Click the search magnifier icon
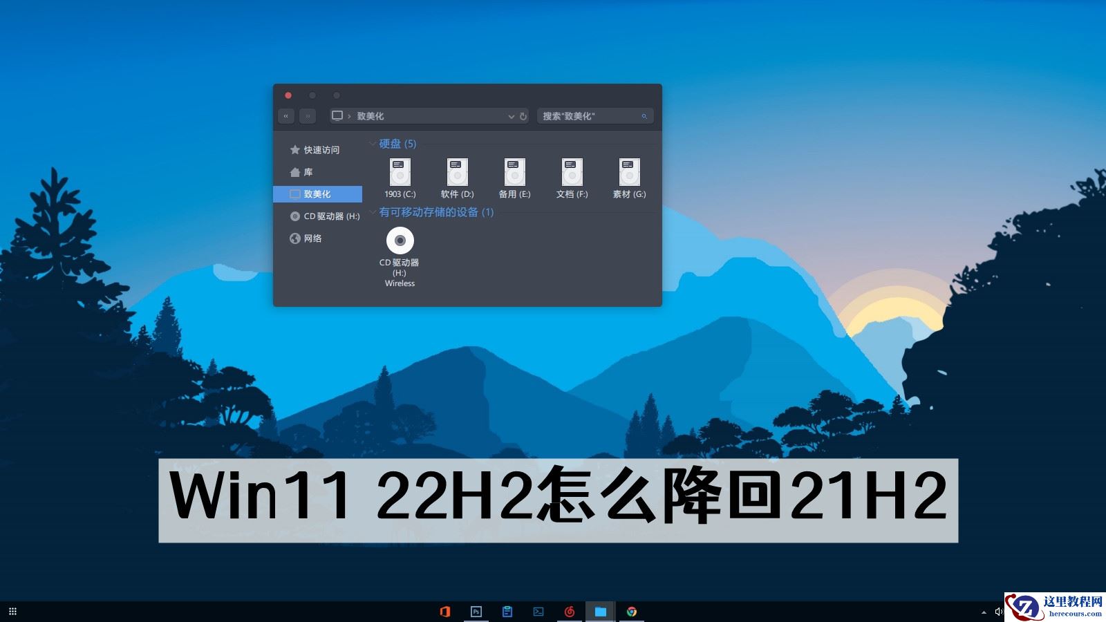 point(644,116)
